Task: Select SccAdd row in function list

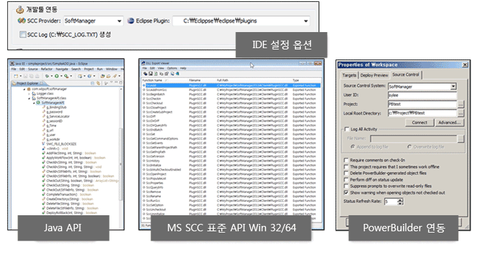Action: click(231, 86)
